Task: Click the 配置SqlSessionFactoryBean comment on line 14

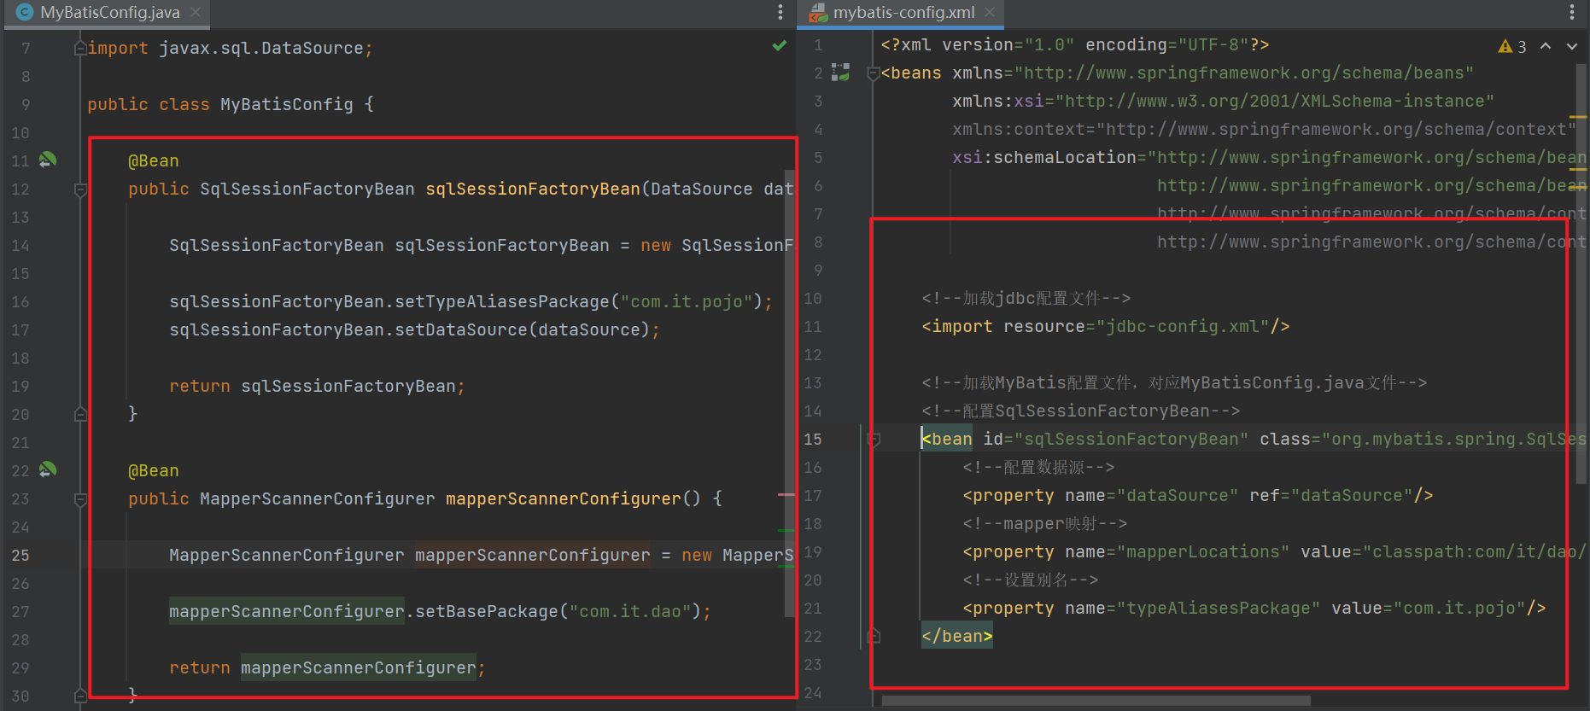Action: pos(1080,411)
